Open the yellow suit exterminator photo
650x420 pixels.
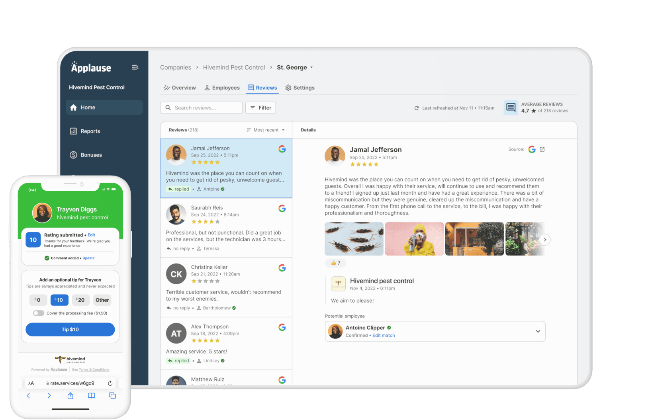414,239
